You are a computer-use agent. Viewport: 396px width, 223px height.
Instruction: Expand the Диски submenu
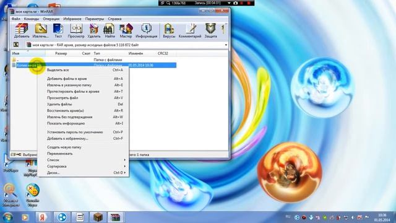[84, 173]
